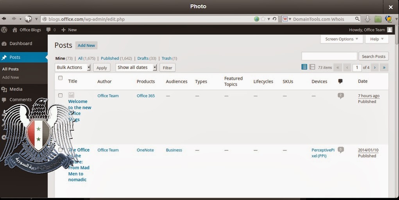Viewport: 399px width, 200px height.
Task: Click the reload icon in address bar
Action: tap(274, 19)
